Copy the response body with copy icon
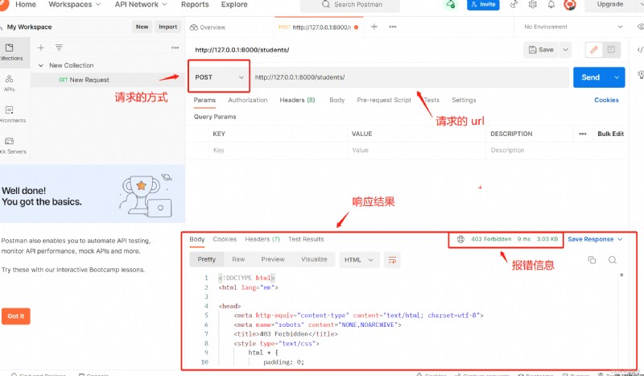Image resolution: width=644 pixels, height=376 pixels. click(592, 260)
